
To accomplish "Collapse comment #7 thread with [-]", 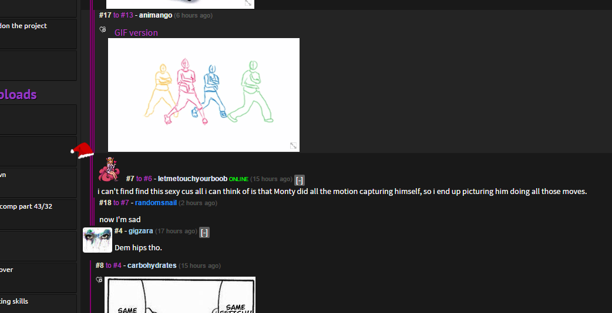I will click(300, 180).
